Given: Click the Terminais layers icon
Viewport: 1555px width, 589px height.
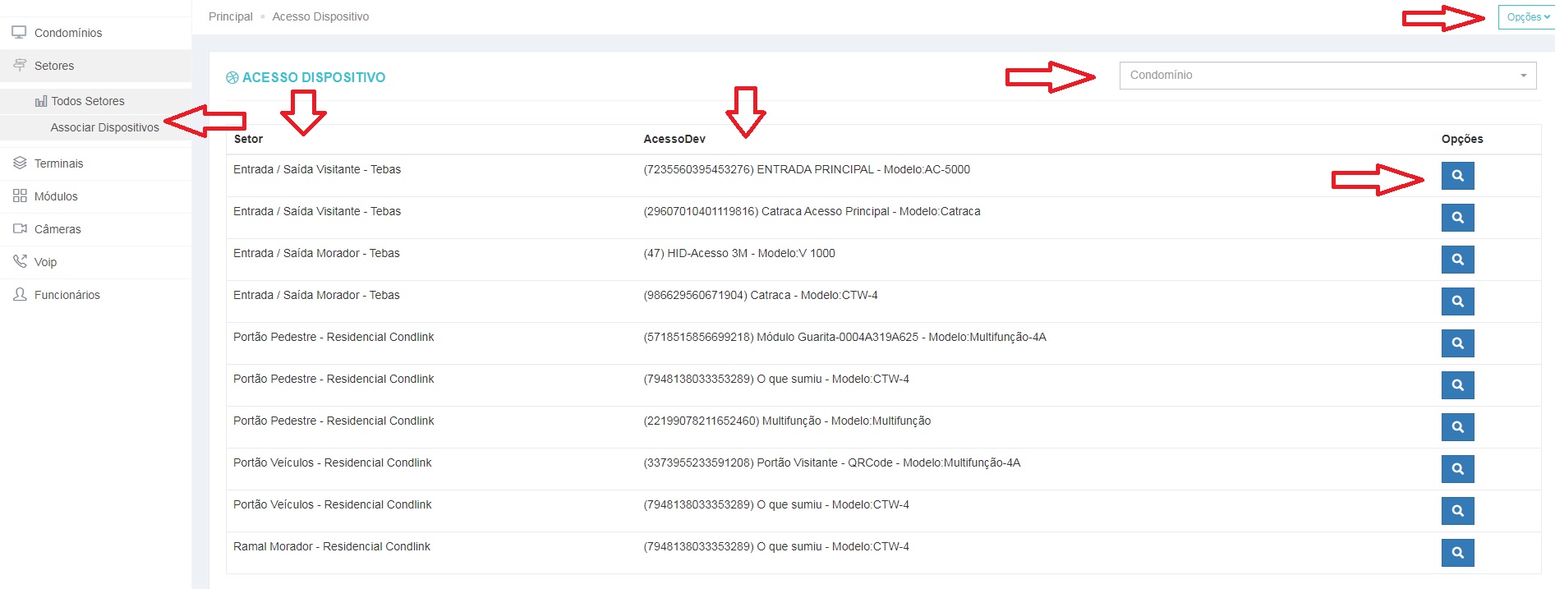Looking at the screenshot, I should (20, 163).
